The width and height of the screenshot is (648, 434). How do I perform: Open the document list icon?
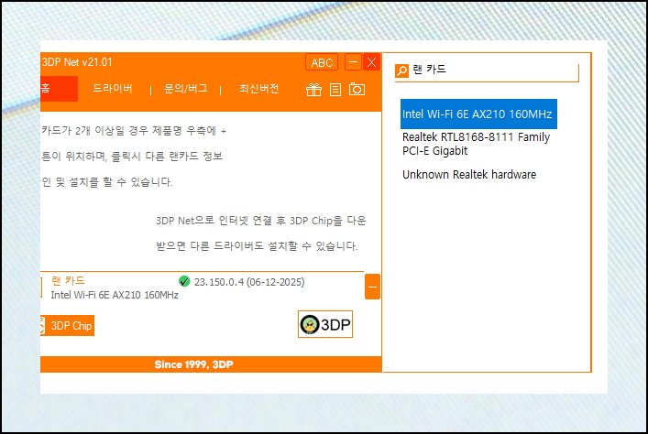pyautogui.click(x=335, y=89)
